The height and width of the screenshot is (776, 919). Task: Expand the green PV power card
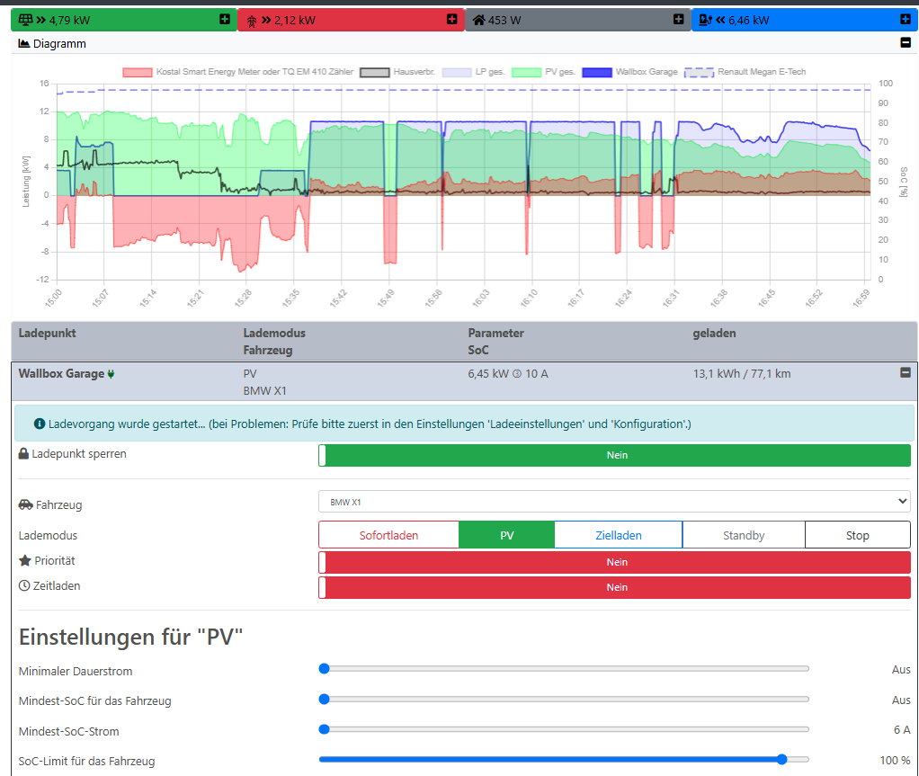click(x=224, y=20)
